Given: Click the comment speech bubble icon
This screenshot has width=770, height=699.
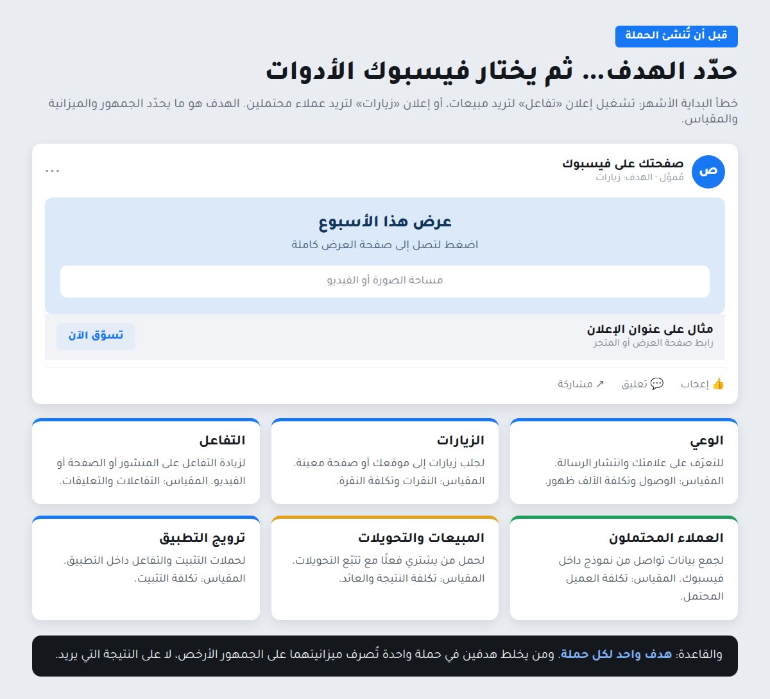Looking at the screenshot, I should click(657, 384).
